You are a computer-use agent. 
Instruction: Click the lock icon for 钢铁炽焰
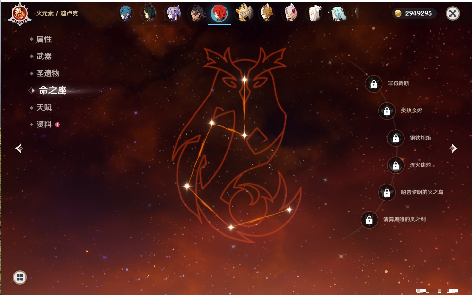click(396, 138)
